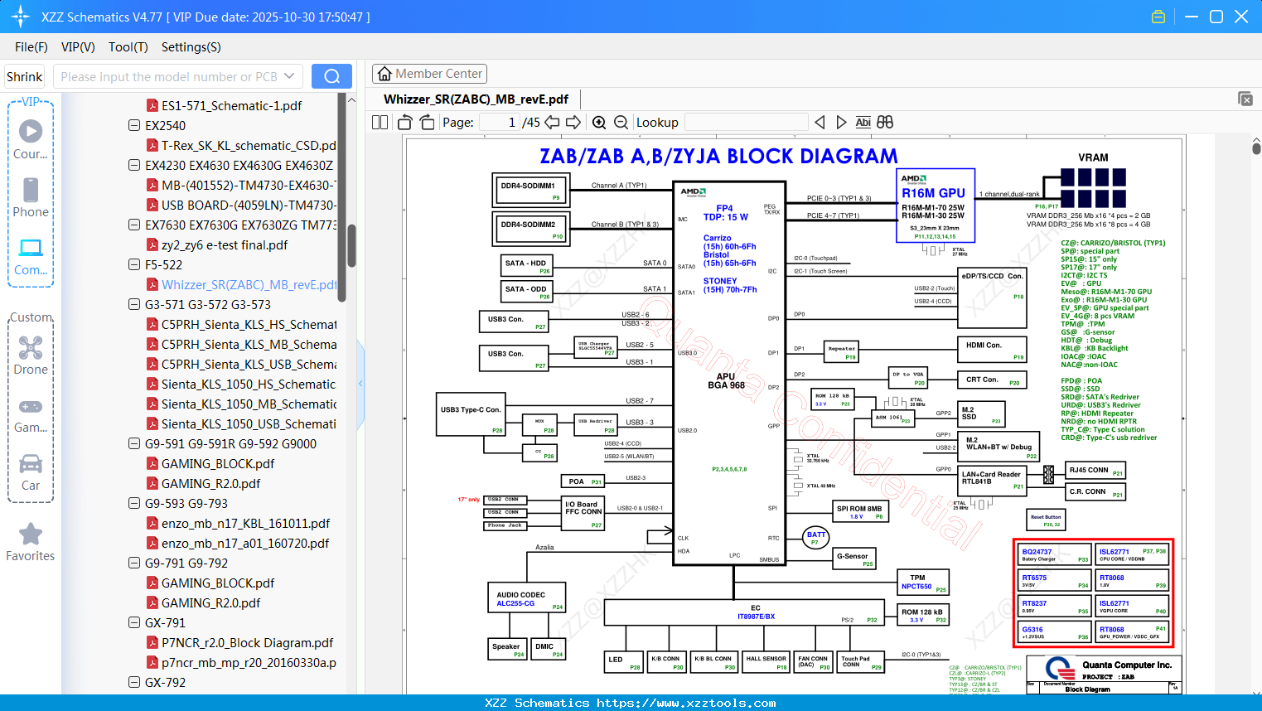
Task: Open p7ncr_mb_mp_r20_20160330a file
Action: pyautogui.click(x=249, y=662)
